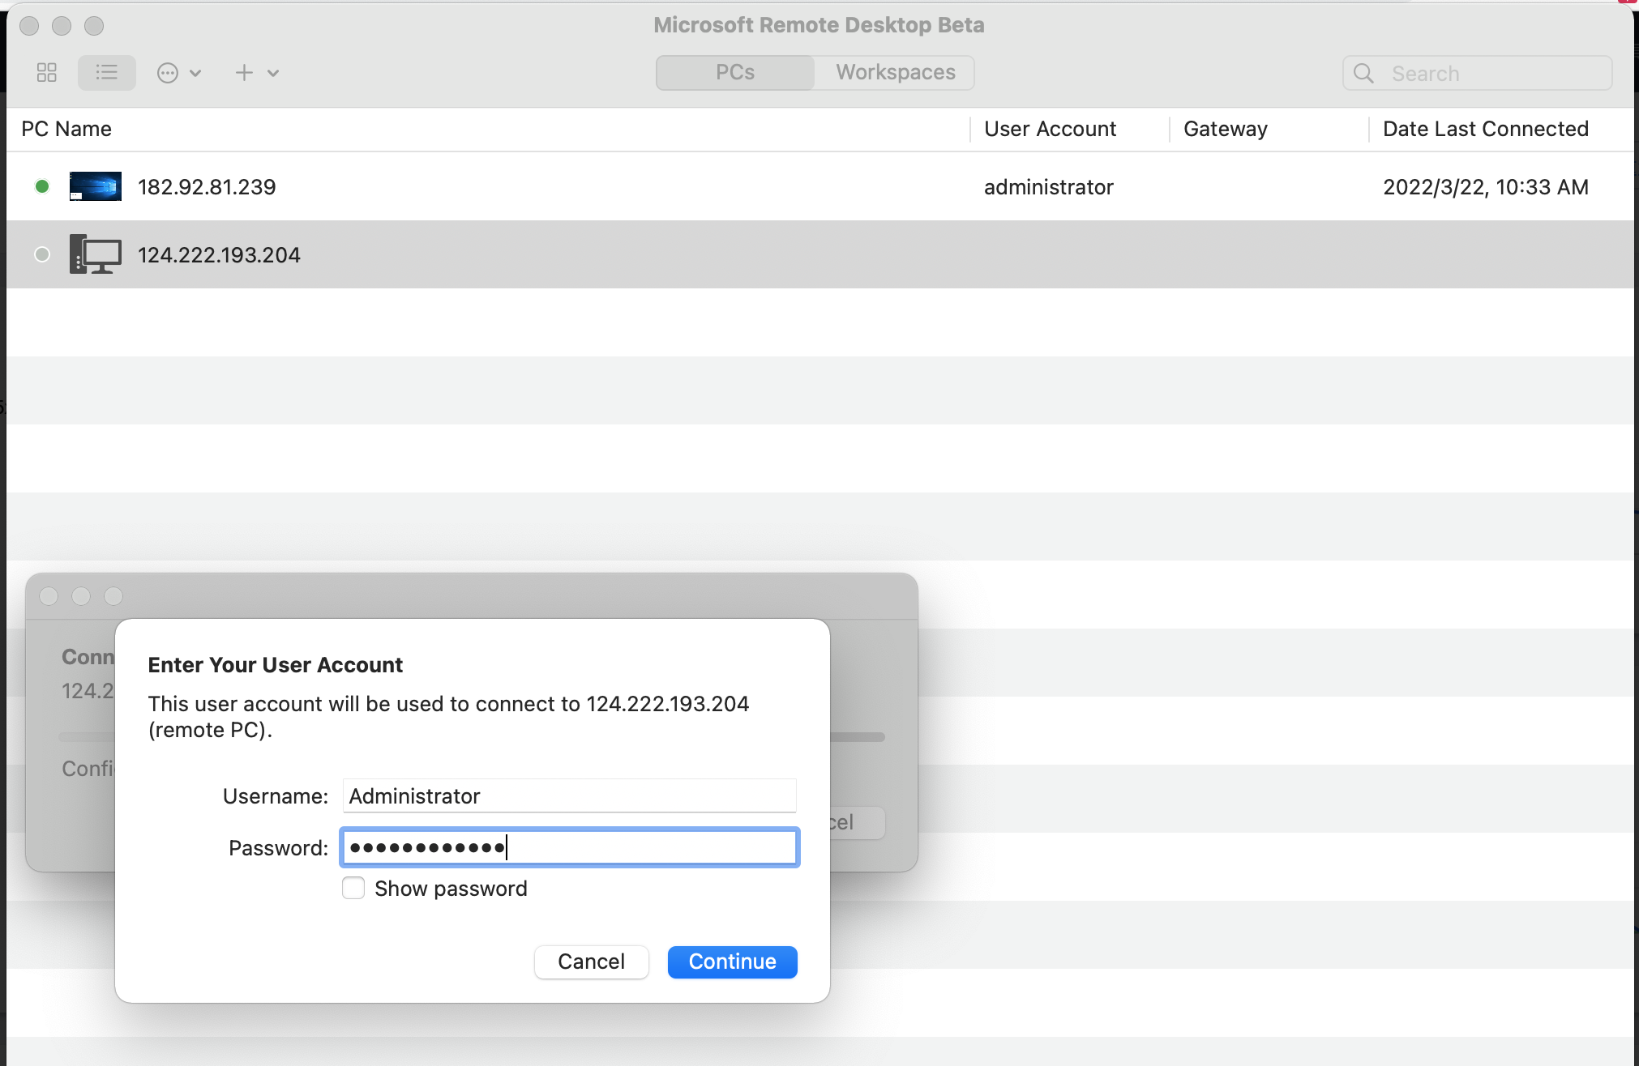
Task: Switch to grid view icon
Action: point(47,73)
